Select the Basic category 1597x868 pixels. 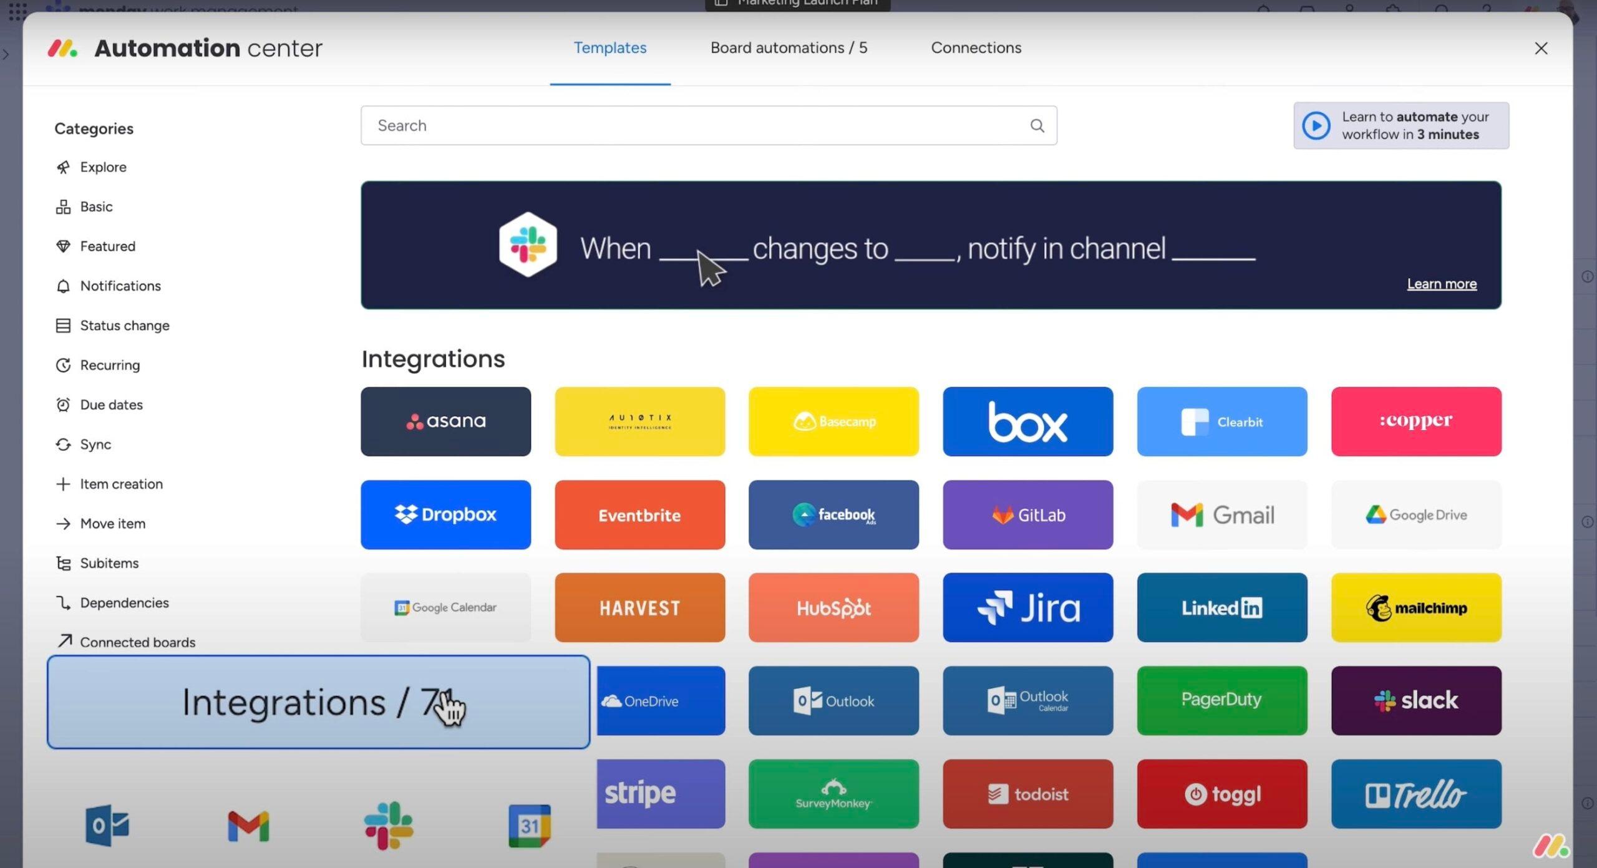pyautogui.click(x=84, y=206)
